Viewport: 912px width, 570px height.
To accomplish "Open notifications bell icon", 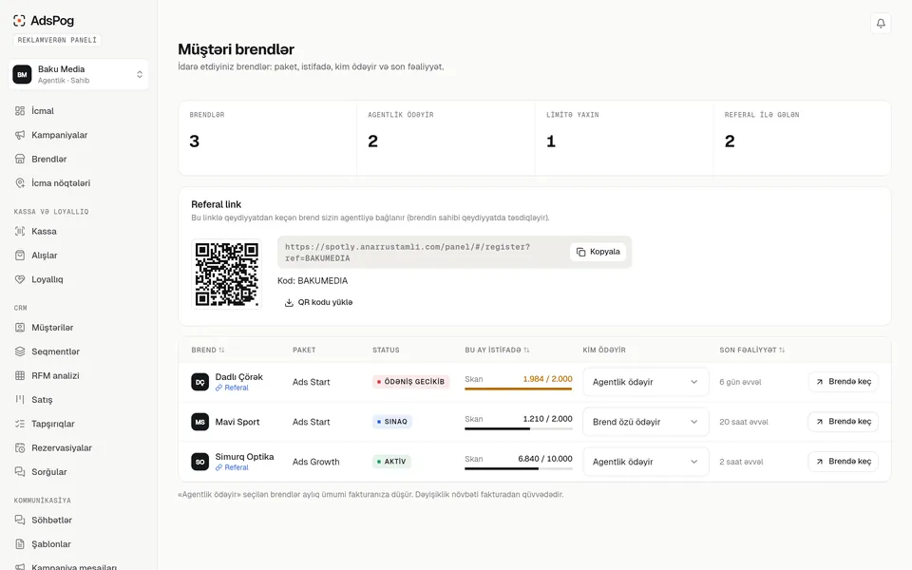I will click(x=881, y=23).
